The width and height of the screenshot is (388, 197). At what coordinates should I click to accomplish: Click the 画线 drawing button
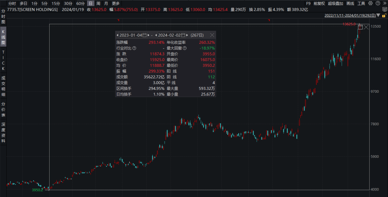point(350,3)
